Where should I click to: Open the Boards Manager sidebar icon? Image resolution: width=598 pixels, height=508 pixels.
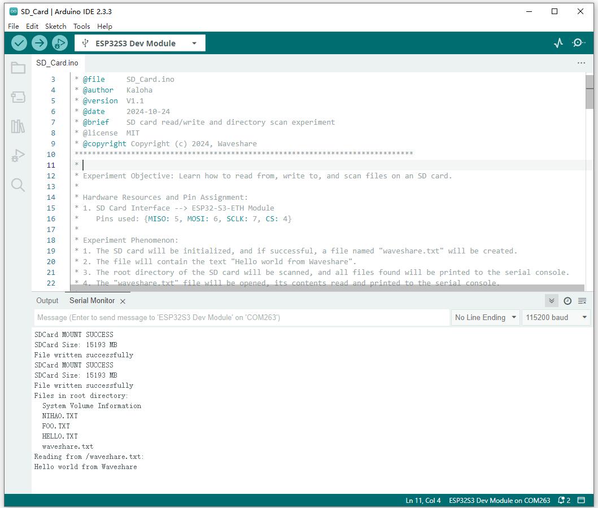point(18,97)
